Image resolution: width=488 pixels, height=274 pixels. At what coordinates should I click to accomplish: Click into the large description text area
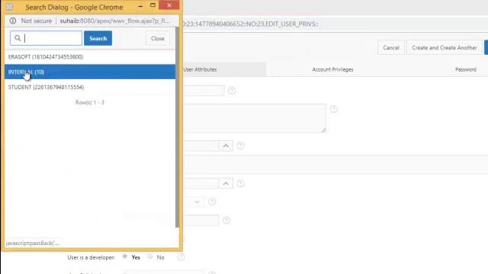tap(255, 119)
